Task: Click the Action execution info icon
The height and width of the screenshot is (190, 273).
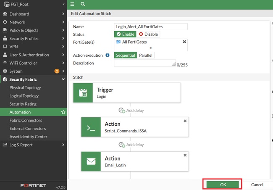Action: 108,55
